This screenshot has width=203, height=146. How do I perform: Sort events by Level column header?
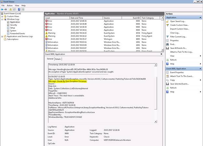point(57,18)
